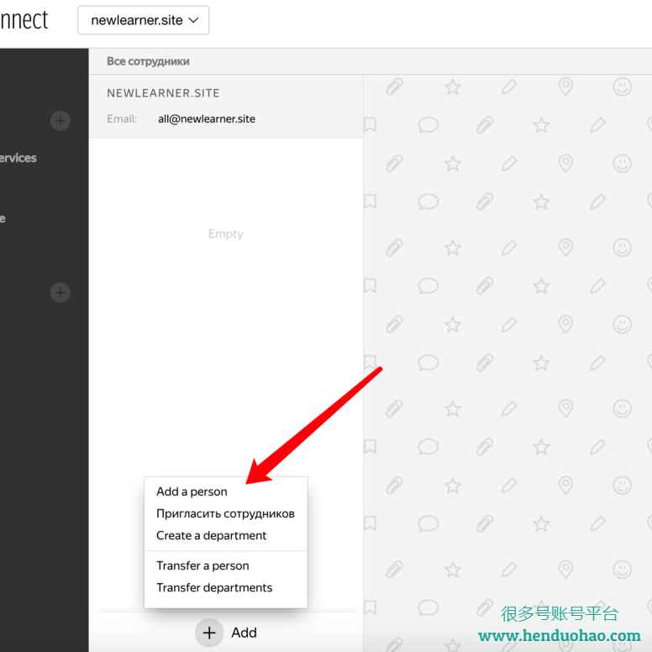Viewport: 652px width, 652px height.
Task: Choose Transfer departments menu item
Action: coord(214,587)
